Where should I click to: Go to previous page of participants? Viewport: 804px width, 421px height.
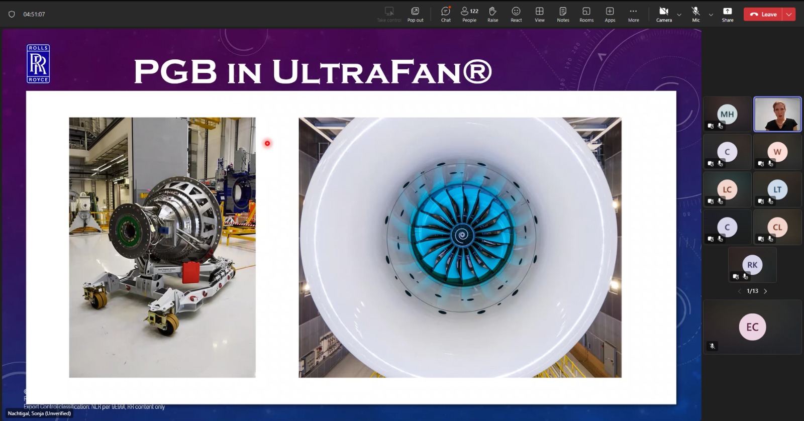click(739, 291)
